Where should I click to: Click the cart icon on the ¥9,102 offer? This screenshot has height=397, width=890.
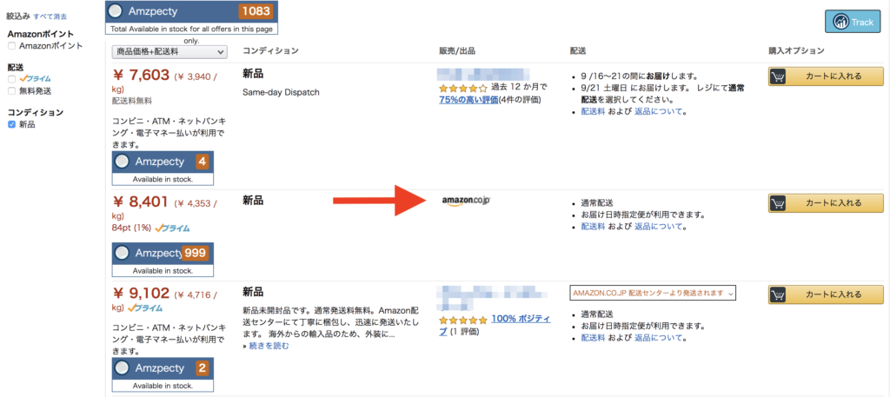coord(778,294)
